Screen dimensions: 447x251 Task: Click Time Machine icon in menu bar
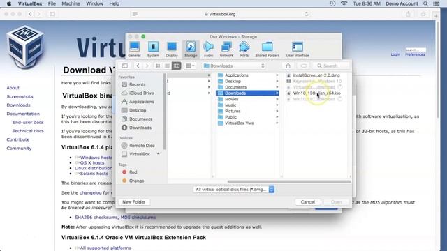332,3
